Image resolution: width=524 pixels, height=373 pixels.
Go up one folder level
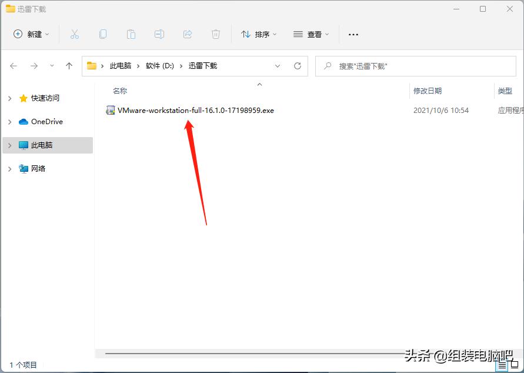pyautogui.click(x=69, y=66)
